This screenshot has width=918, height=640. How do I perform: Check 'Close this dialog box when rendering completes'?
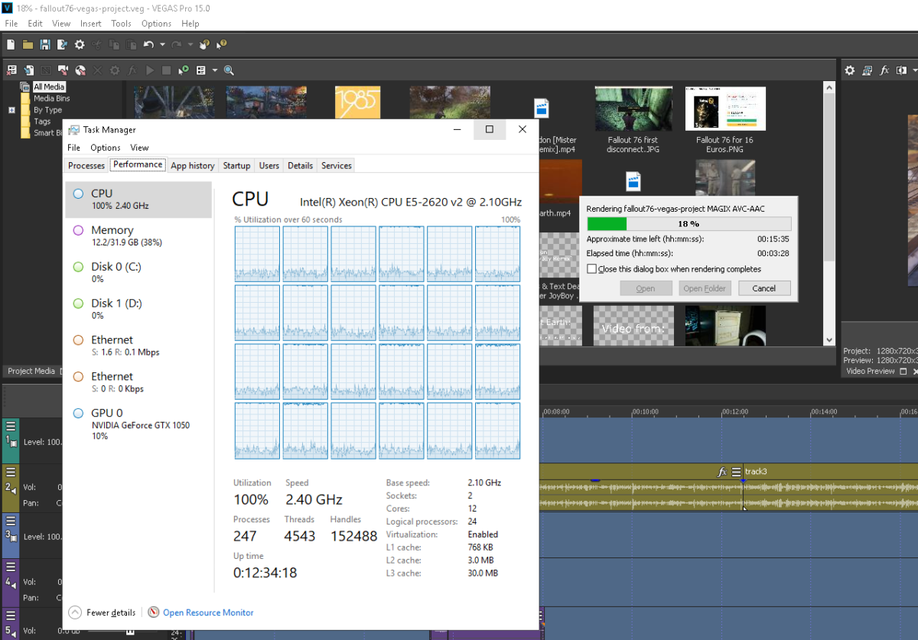(x=591, y=269)
